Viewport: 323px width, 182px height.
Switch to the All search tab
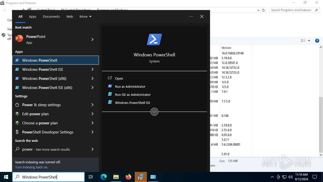(20, 16)
